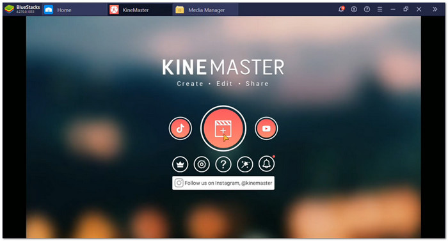Open the question mark help icon
Image resolution: width=448 pixels, height=241 pixels.
click(223, 164)
